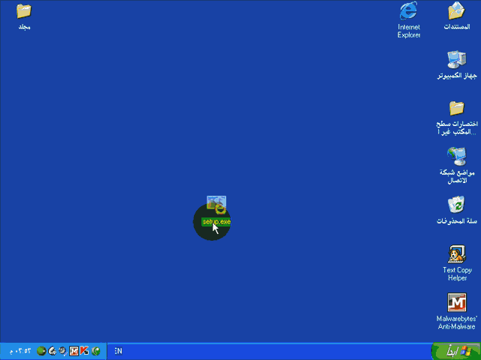Viewport: 481px width, 360px height.
Task: Click the green globe tray icon
Action: [95, 351]
